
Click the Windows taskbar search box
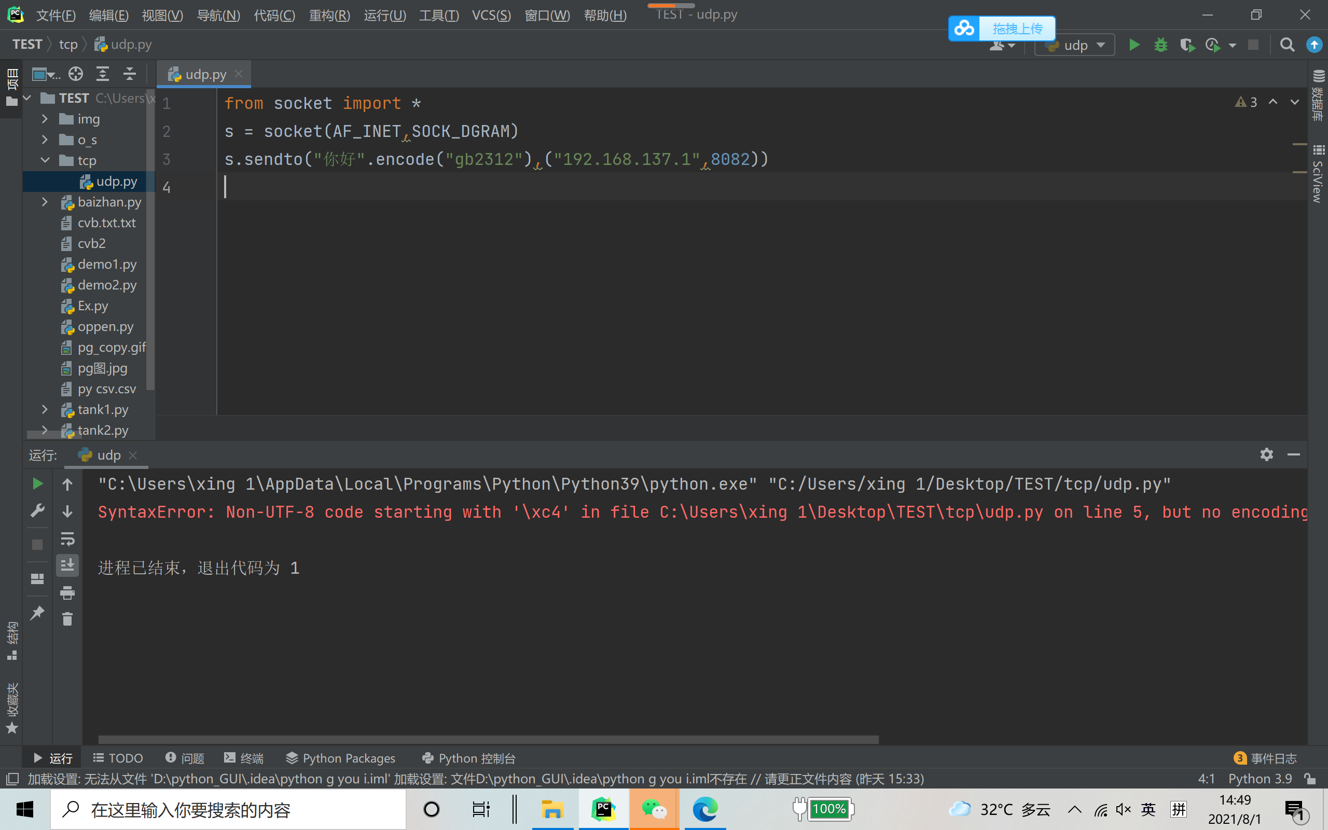pyautogui.click(x=228, y=809)
